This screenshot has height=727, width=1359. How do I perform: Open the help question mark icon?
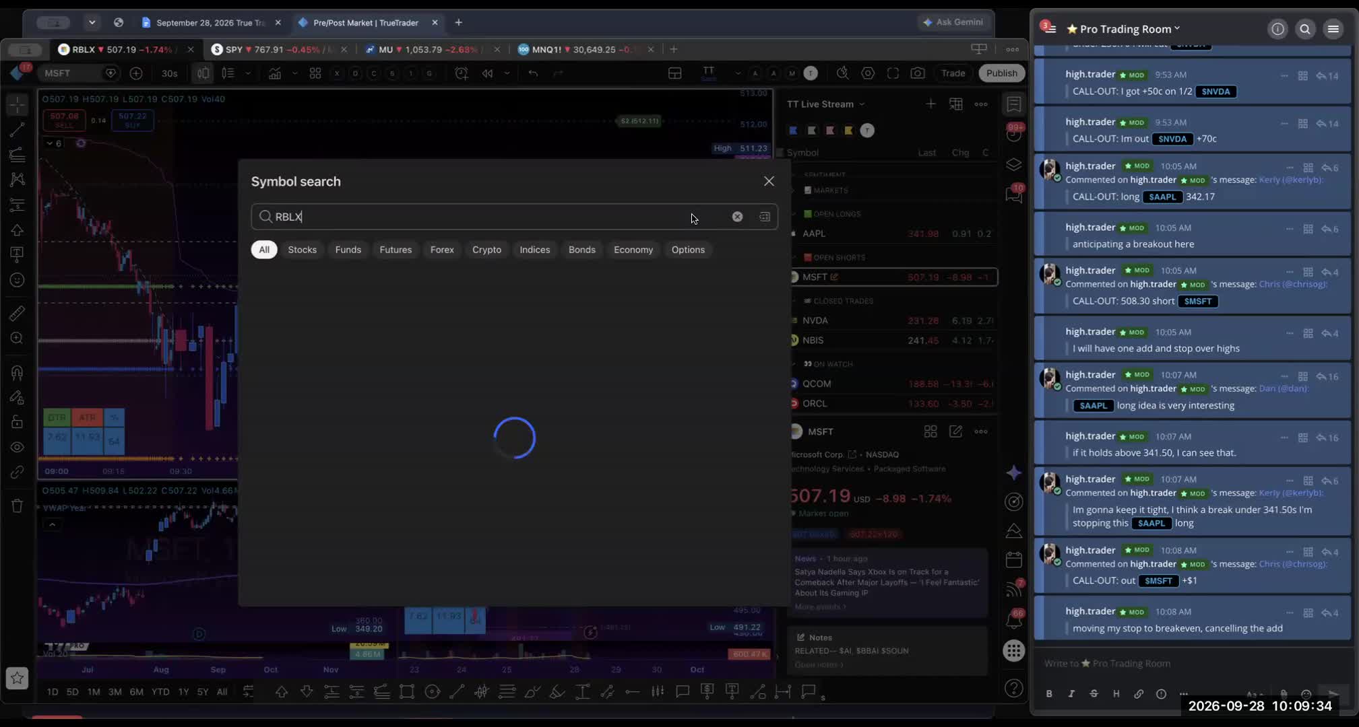click(x=1014, y=689)
